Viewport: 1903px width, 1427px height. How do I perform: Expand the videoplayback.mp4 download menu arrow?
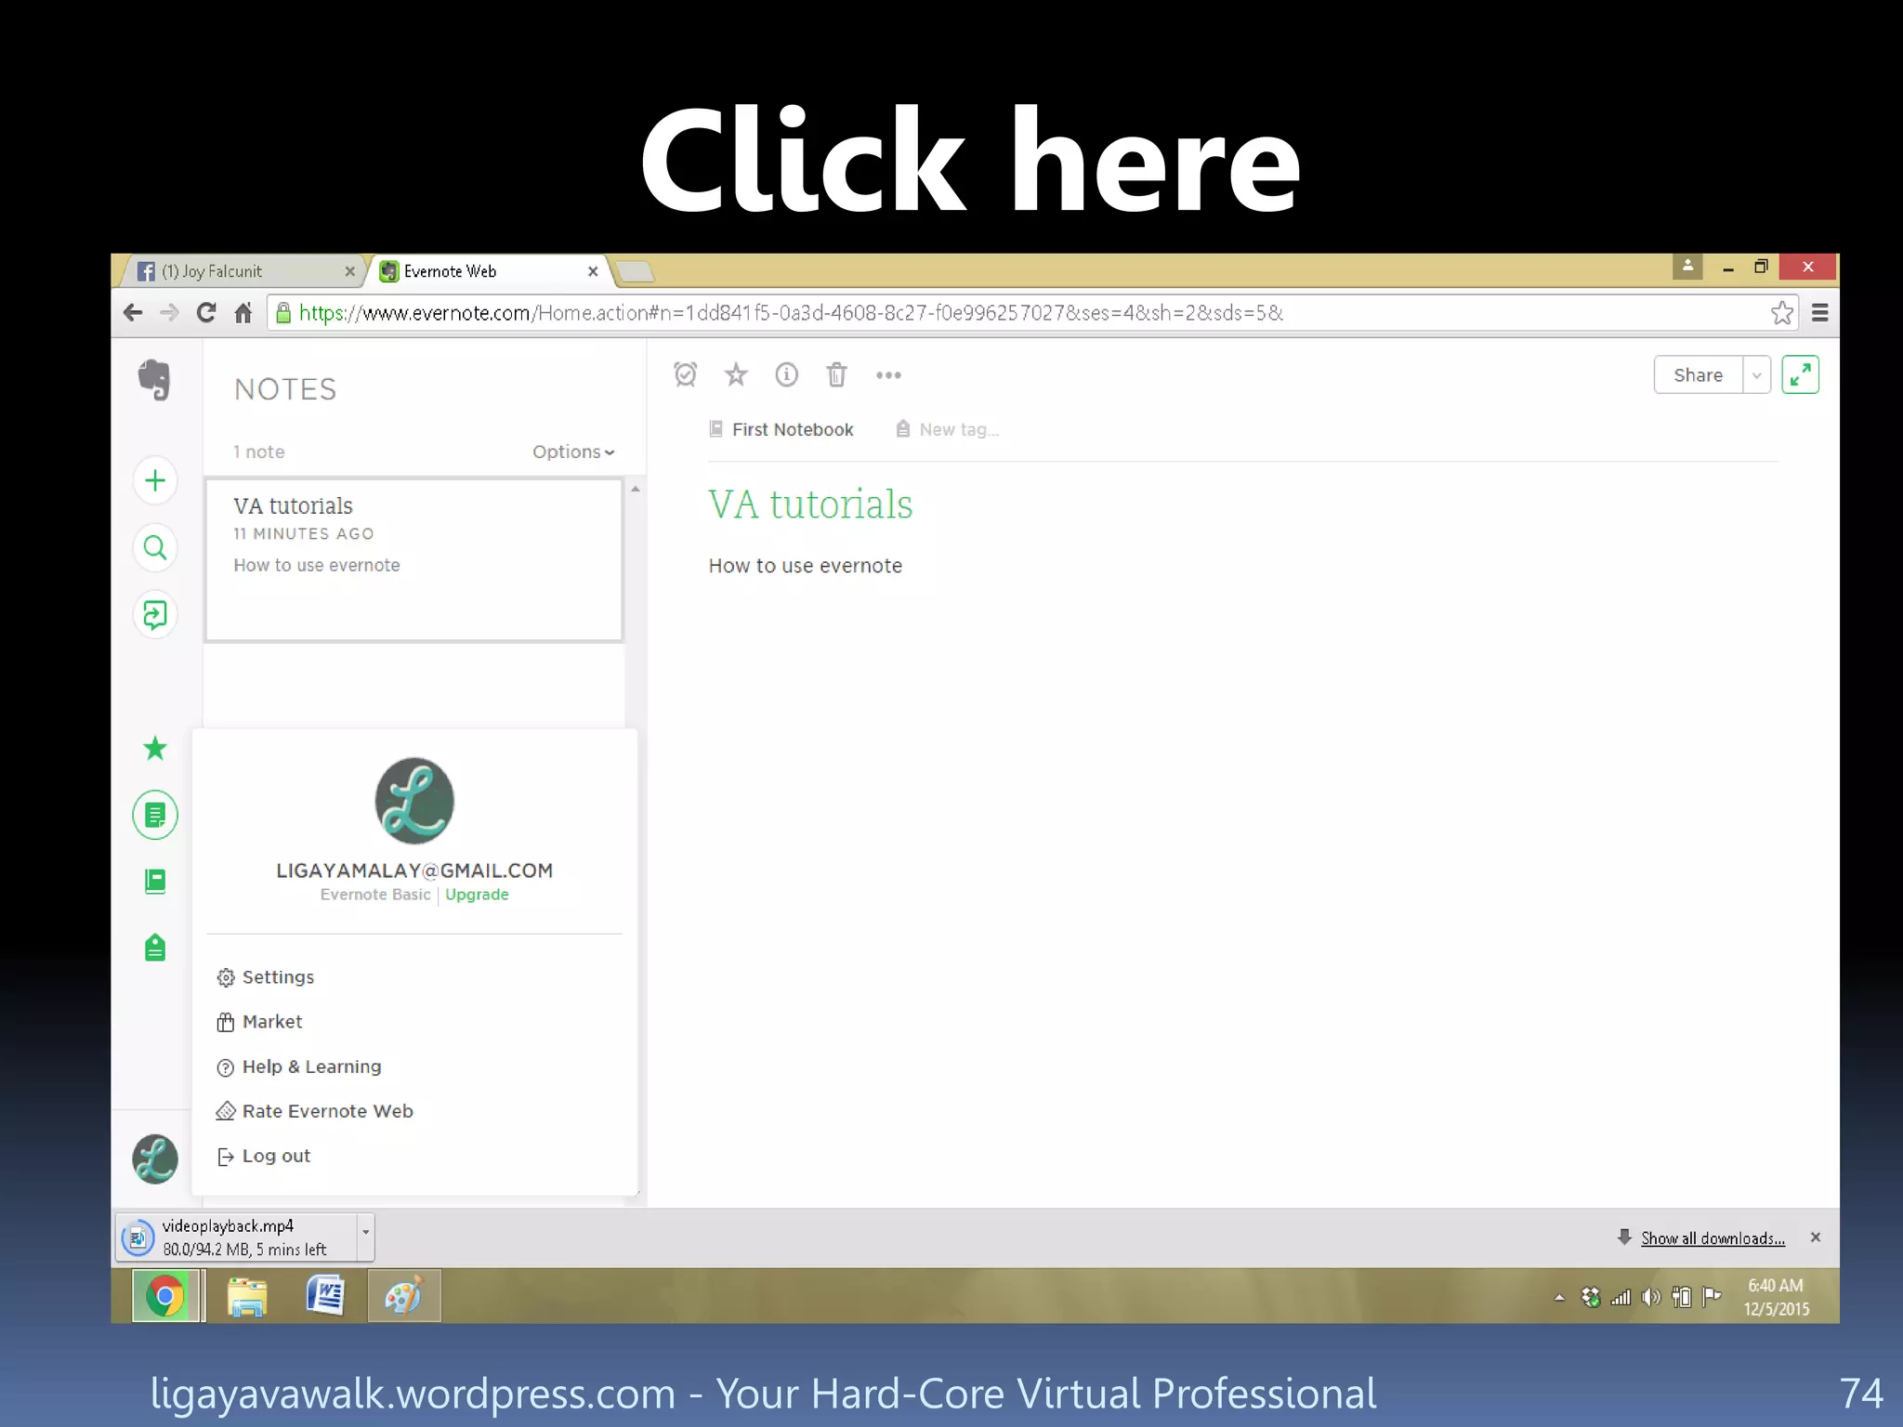[365, 1233]
